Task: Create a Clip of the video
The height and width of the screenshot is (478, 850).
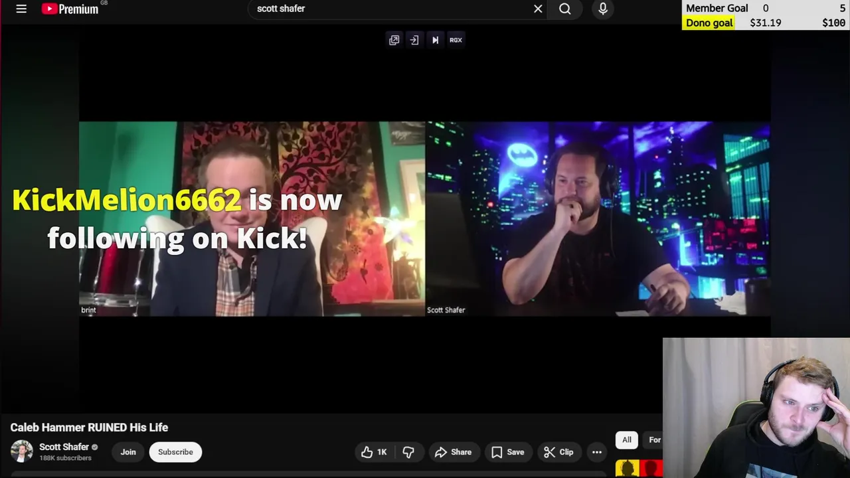Action: 558,452
